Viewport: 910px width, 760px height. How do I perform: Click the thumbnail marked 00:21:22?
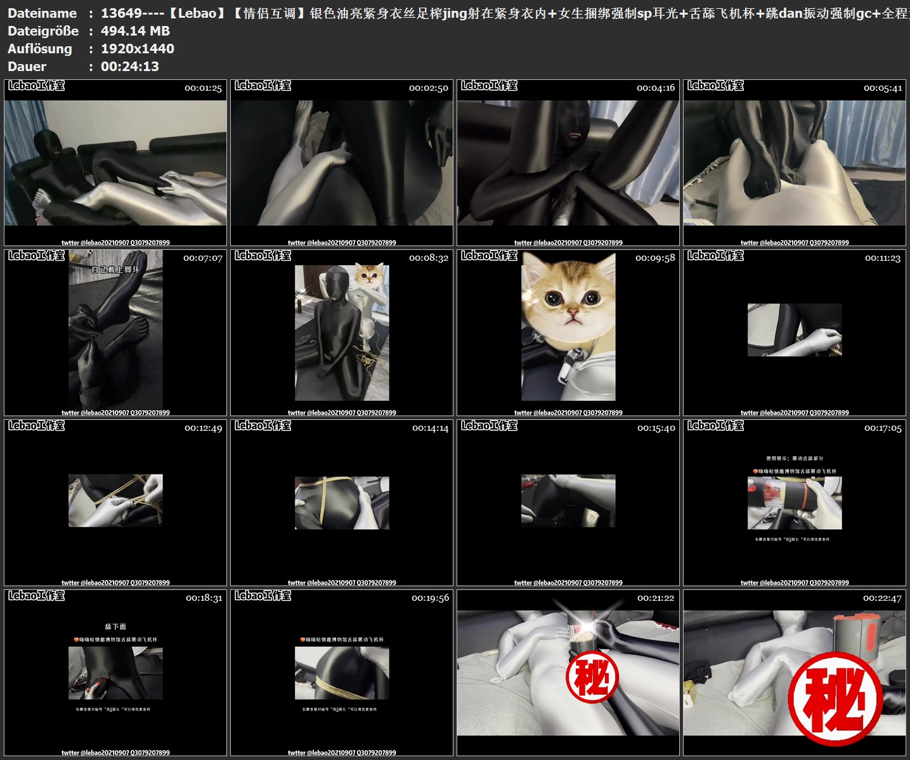tap(568, 672)
